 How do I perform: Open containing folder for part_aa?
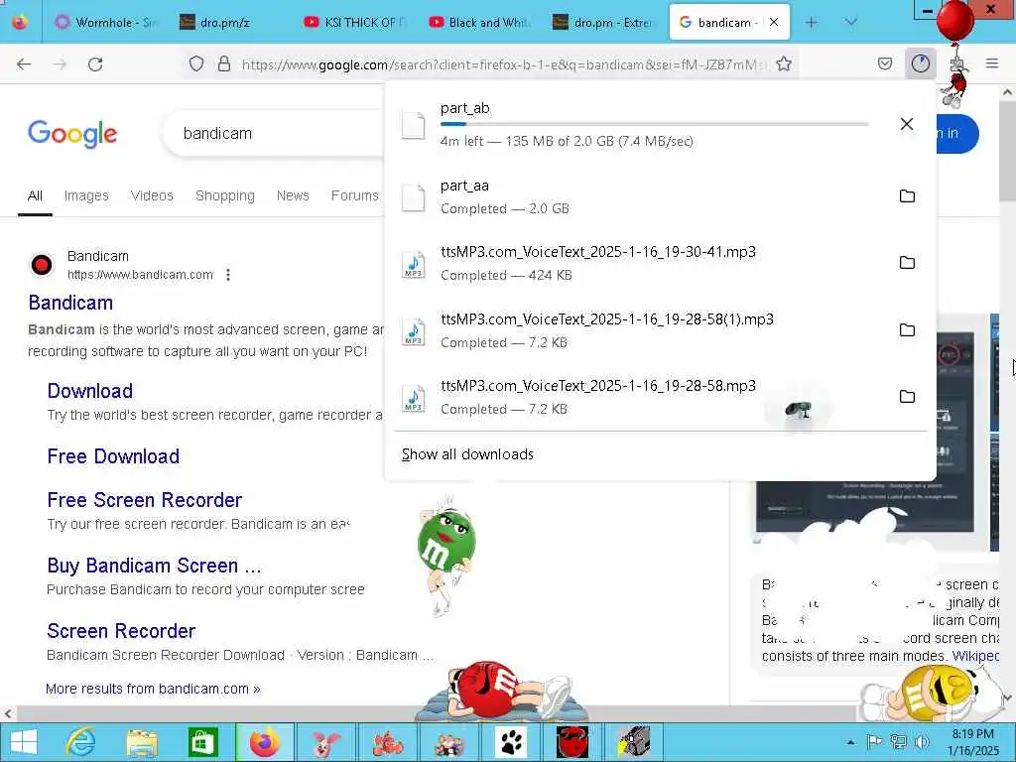907,195
